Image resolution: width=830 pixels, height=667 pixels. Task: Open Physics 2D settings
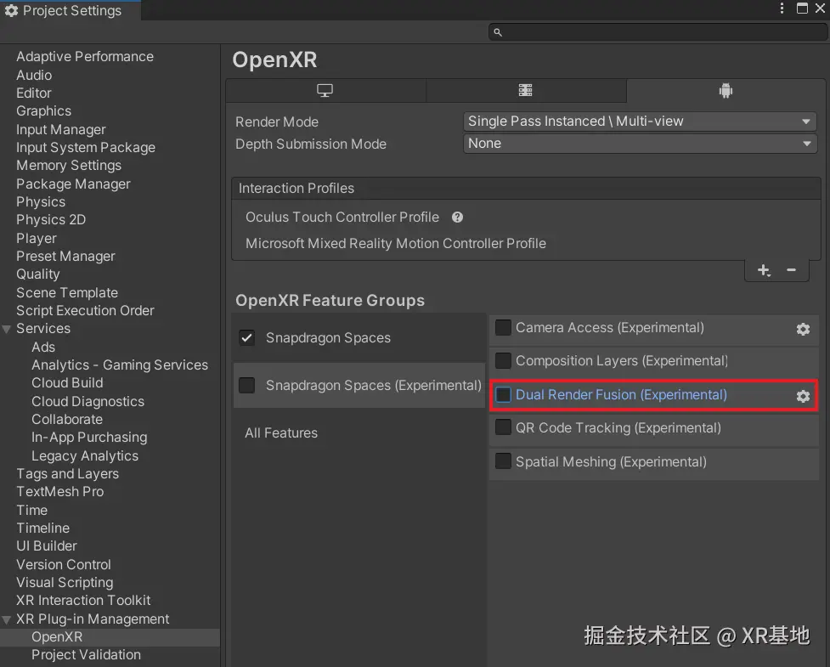pos(51,220)
